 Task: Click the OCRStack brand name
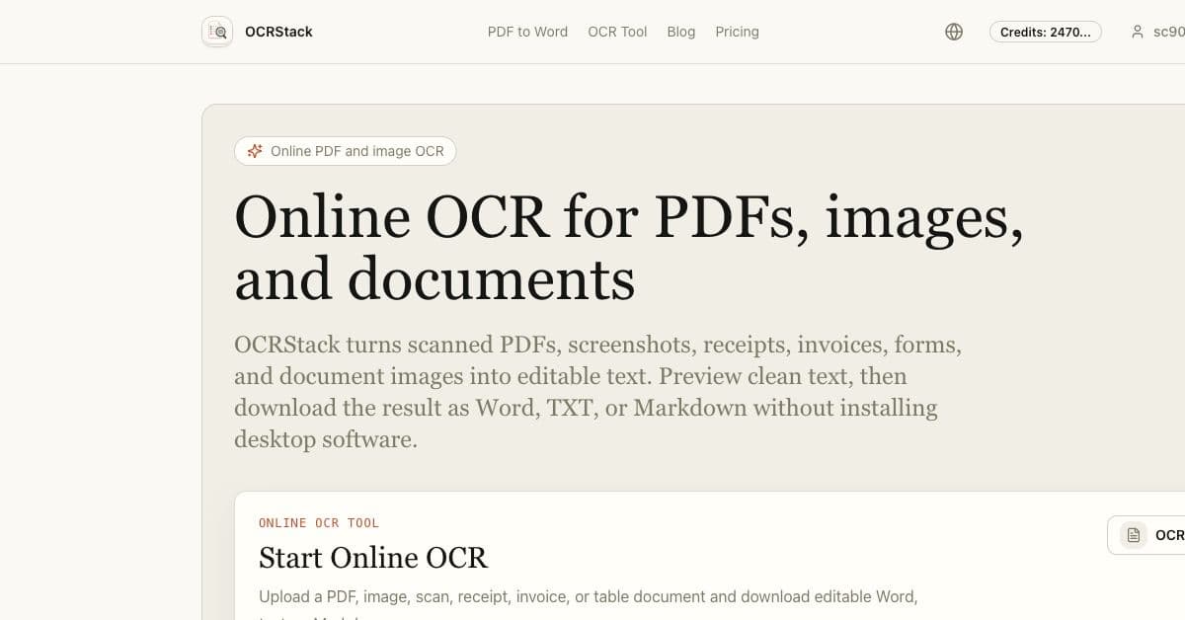click(278, 32)
